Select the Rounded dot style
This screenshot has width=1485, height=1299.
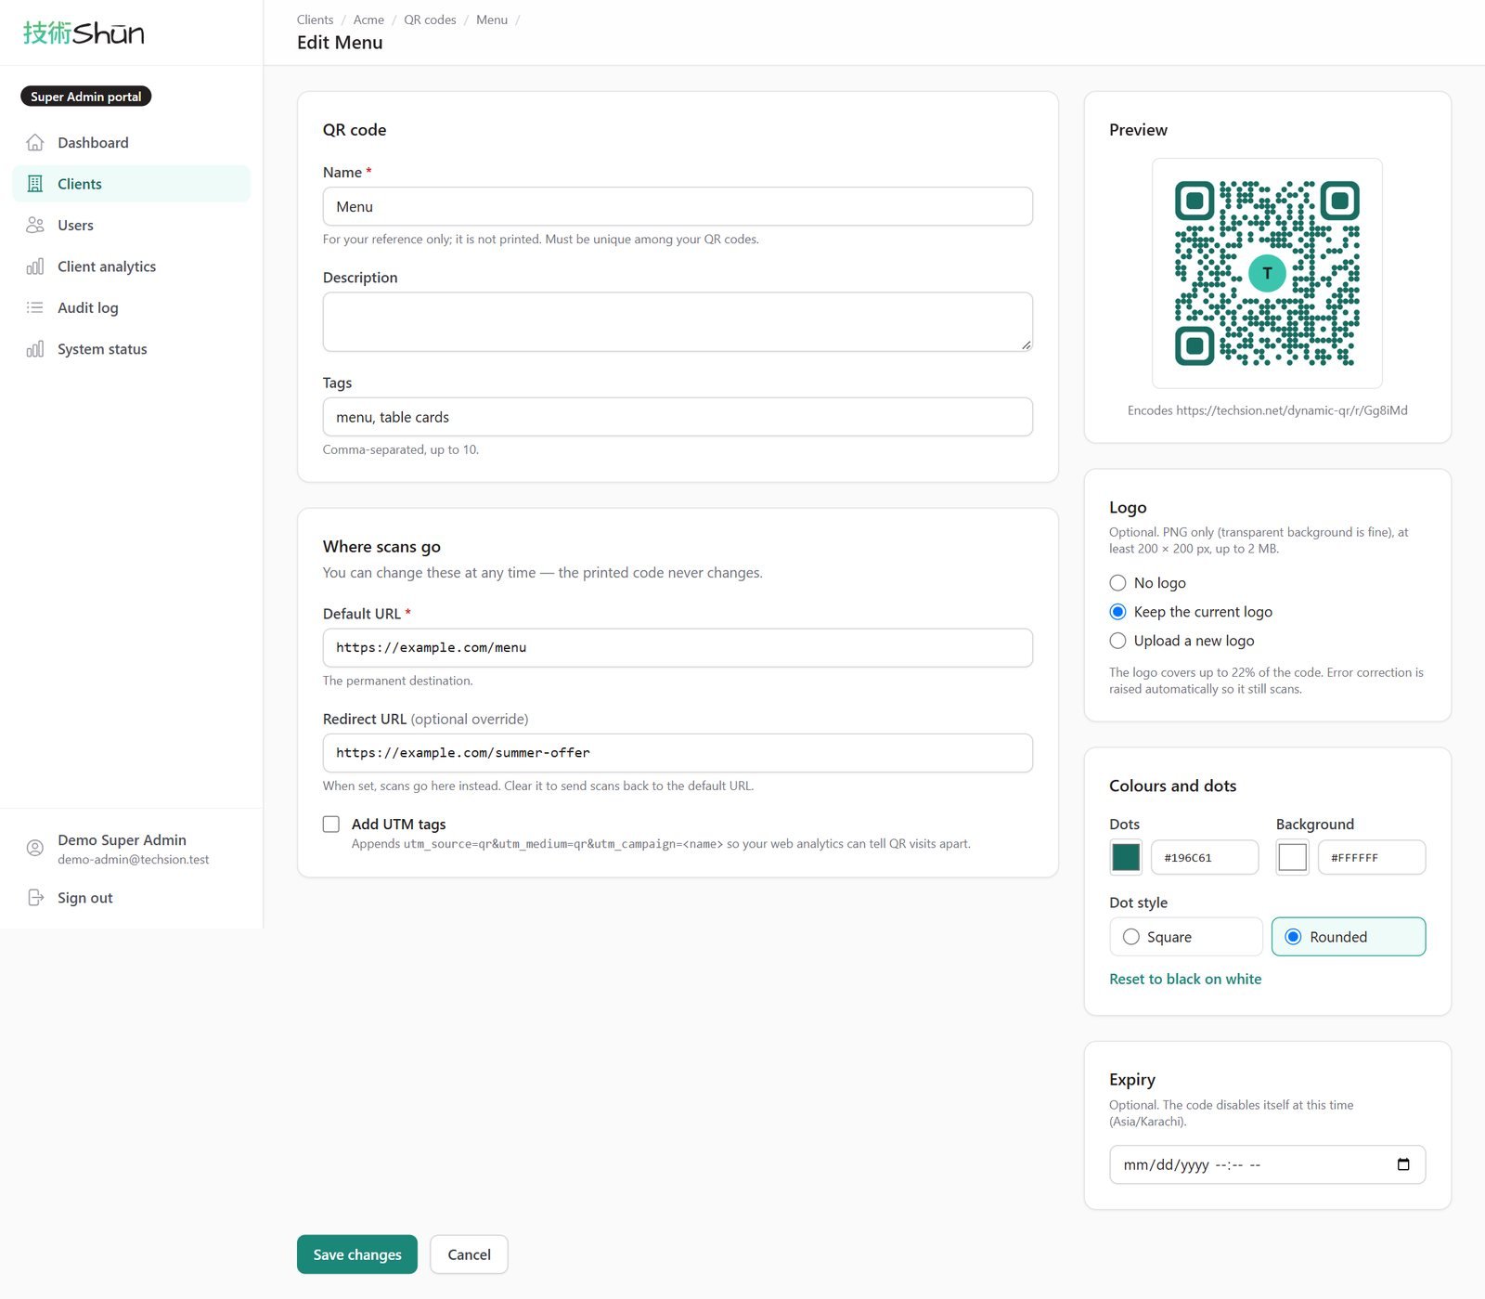pyautogui.click(x=1349, y=937)
